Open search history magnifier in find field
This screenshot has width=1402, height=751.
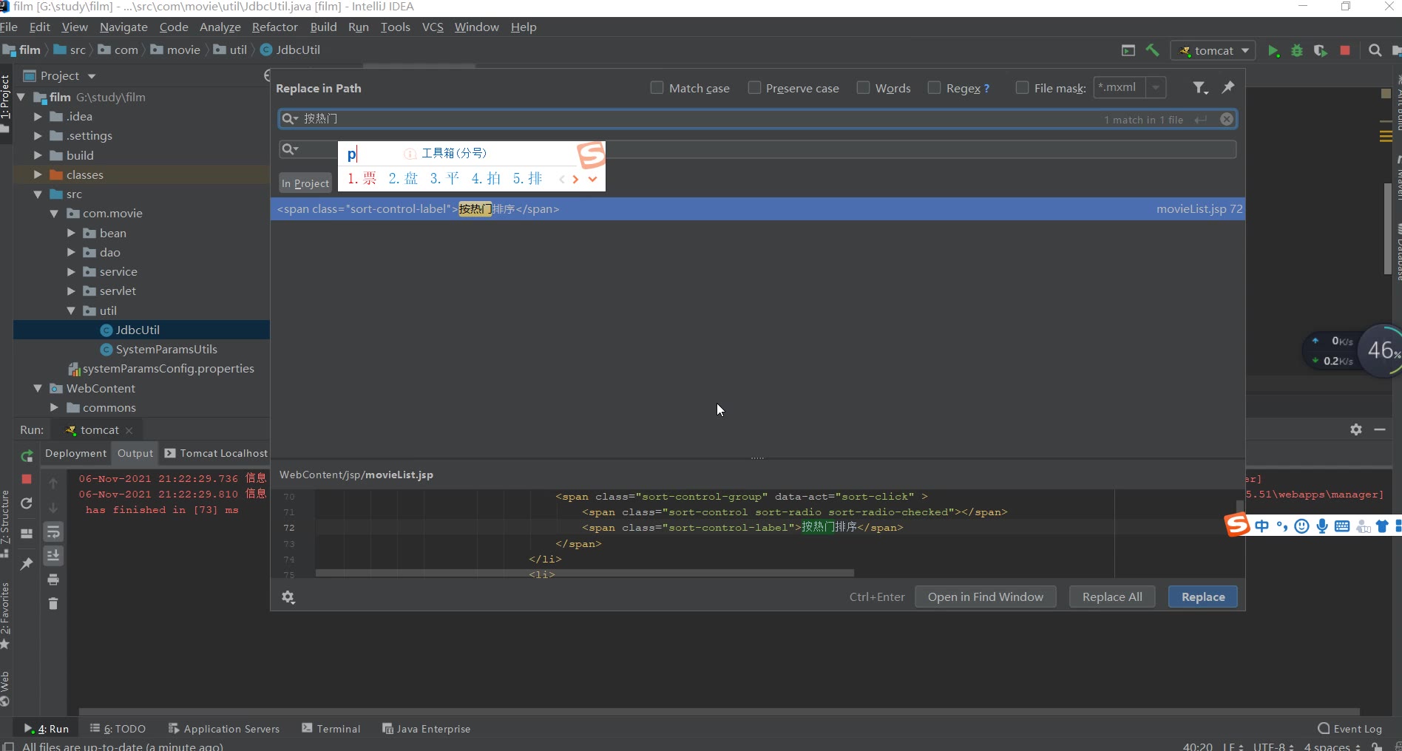coord(290,119)
